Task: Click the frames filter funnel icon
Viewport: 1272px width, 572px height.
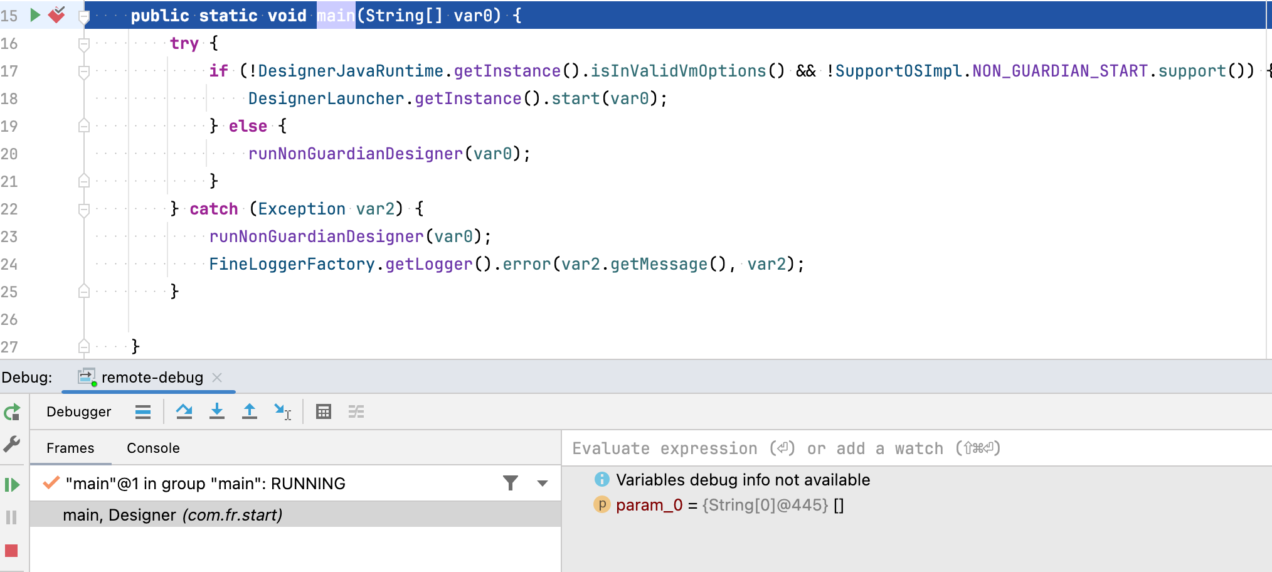Action: pyautogui.click(x=511, y=483)
